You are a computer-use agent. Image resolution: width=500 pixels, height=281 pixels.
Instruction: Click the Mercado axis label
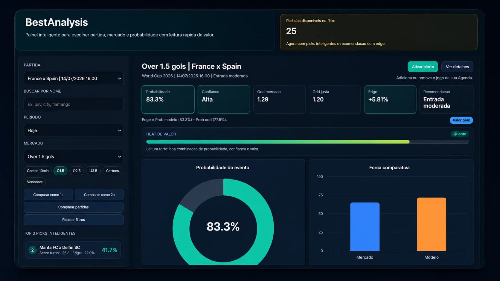click(365, 257)
